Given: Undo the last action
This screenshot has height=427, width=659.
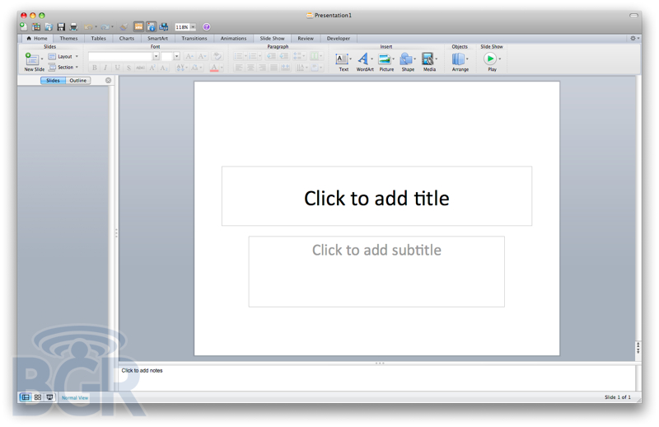Looking at the screenshot, I should tap(88, 27).
